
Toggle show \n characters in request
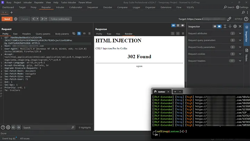[84, 33]
